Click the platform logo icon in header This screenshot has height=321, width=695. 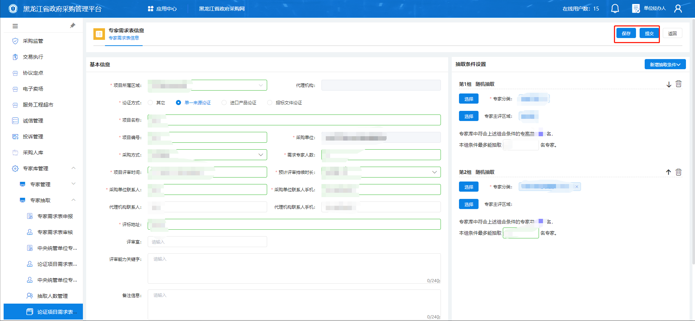(13, 9)
